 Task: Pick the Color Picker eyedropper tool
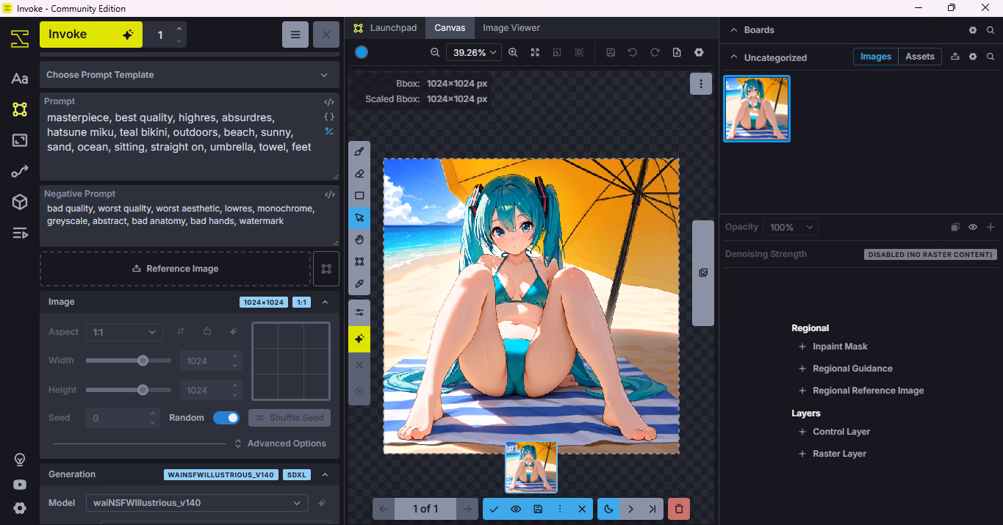(359, 283)
